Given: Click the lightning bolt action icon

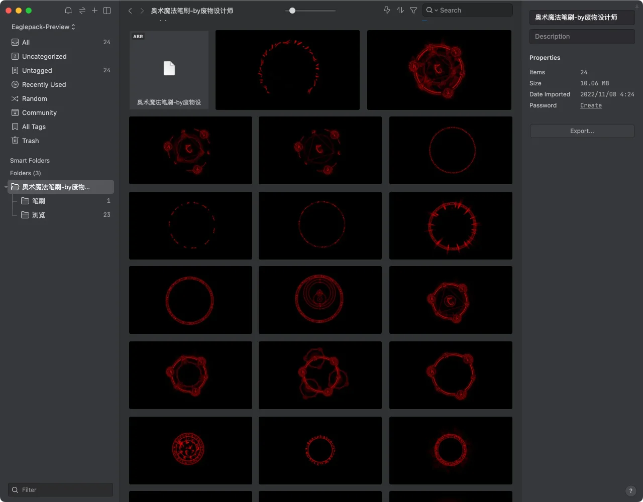Looking at the screenshot, I should (387, 10).
